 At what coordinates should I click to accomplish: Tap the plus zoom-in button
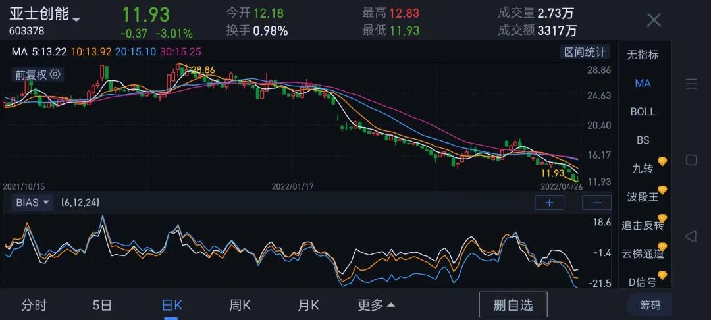549,203
